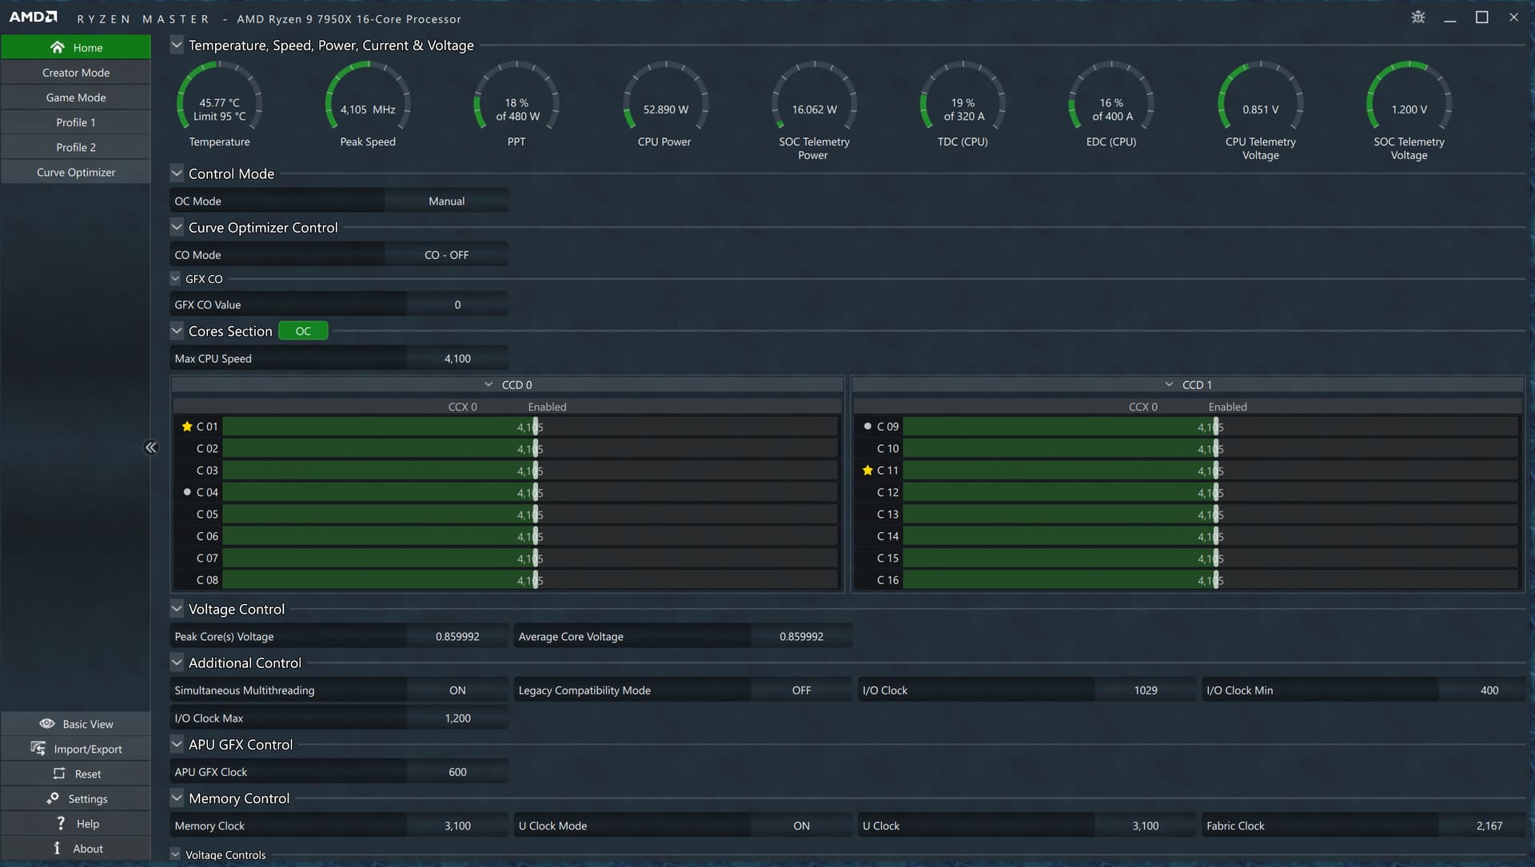This screenshot has width=1535, height=867.
Task: Toggle Legacy Compatibility Mode OFF value
Action: 801,690
